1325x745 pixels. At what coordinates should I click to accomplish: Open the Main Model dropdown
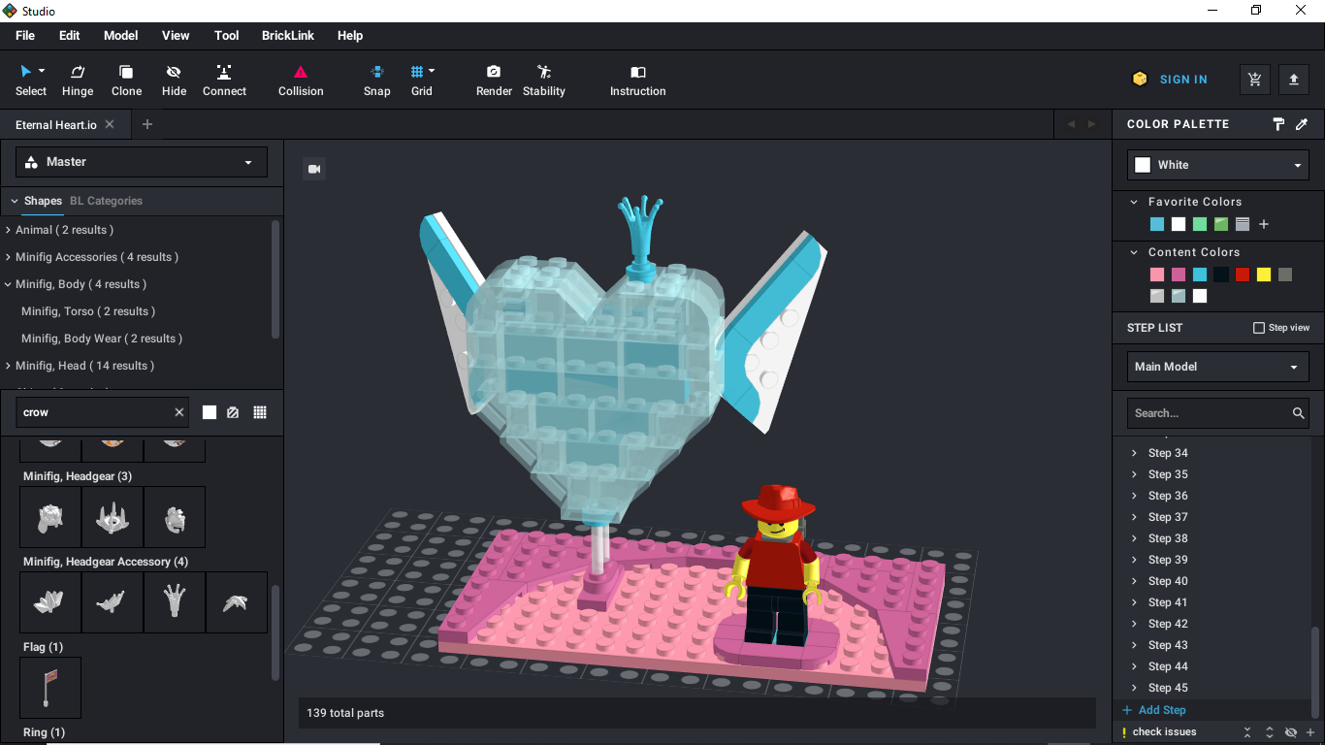tap(1218, 367)
